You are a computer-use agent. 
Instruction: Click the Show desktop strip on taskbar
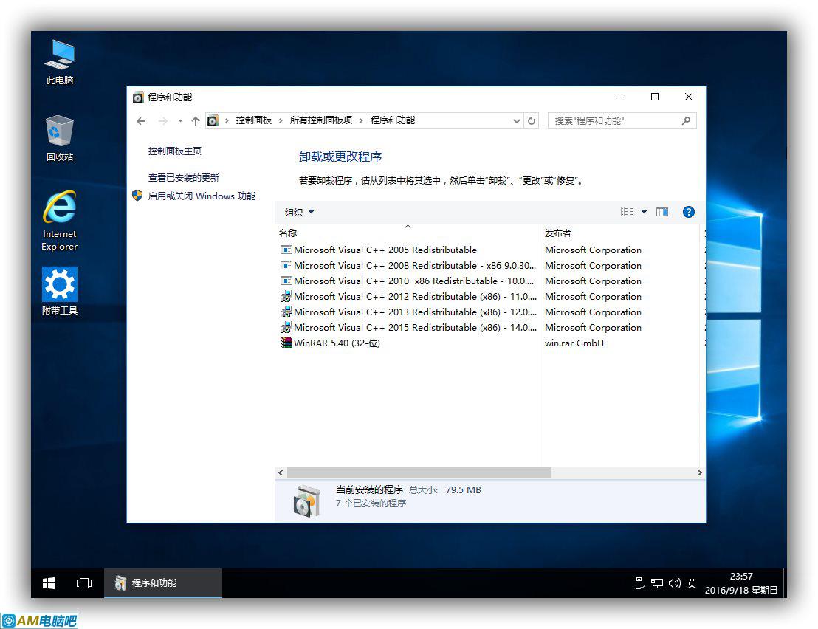[x=784, y=583]
